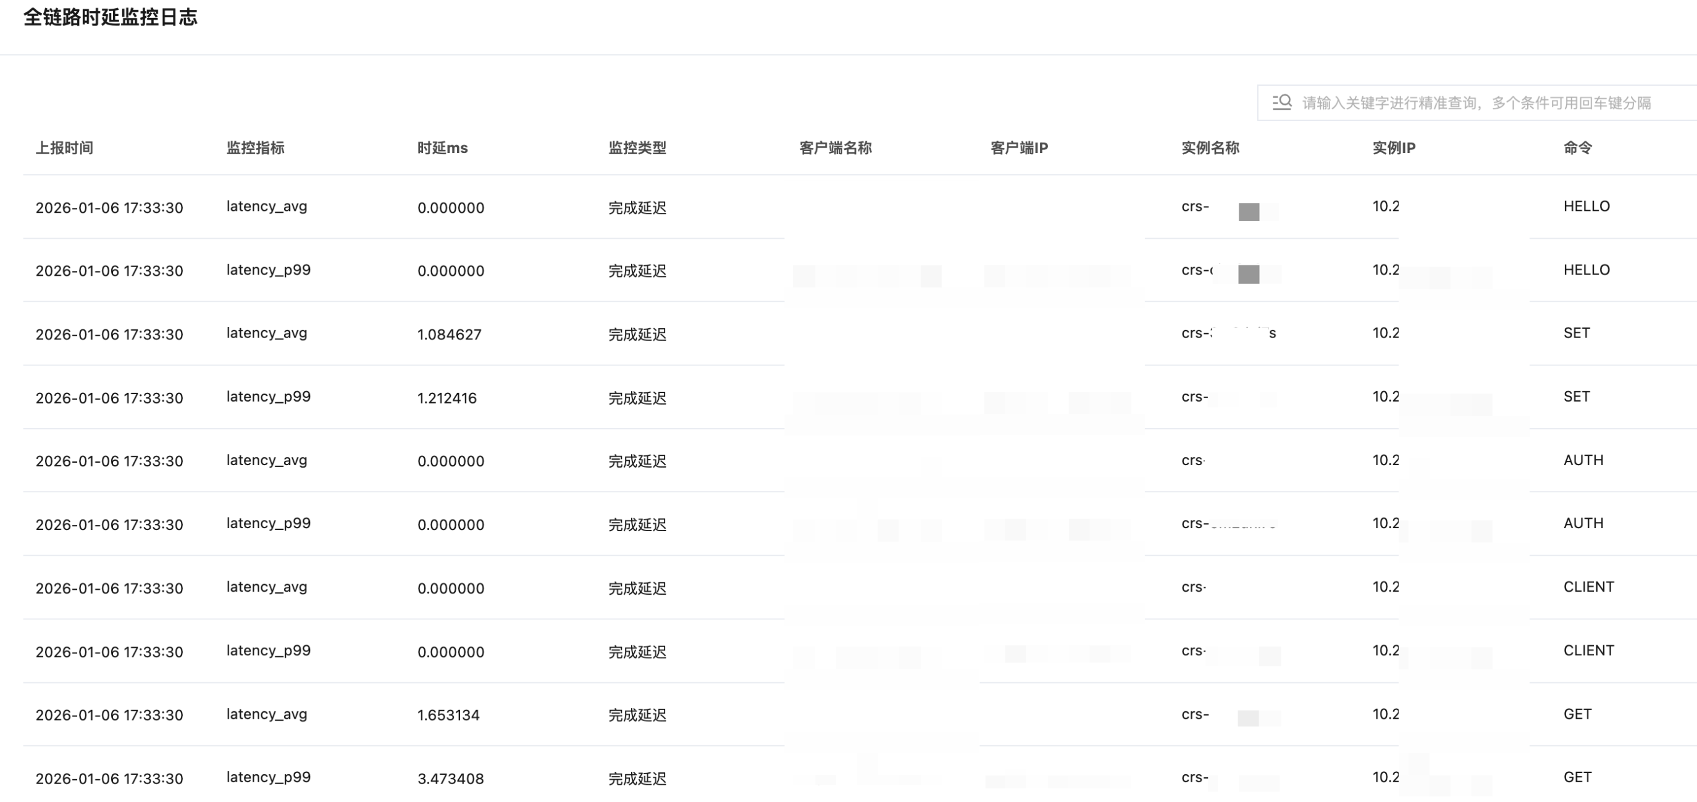
Task: Focus the keyword search input field
Action: 1476,102
